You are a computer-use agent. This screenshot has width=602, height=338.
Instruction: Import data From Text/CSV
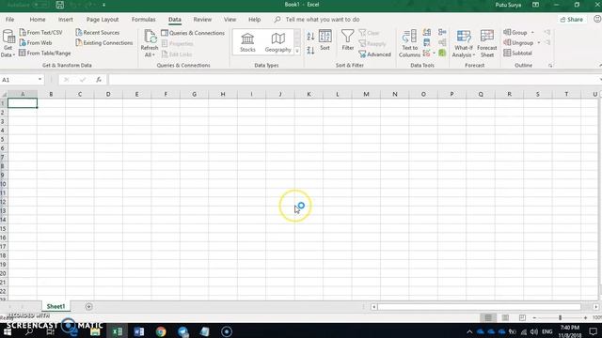point(41,33)
